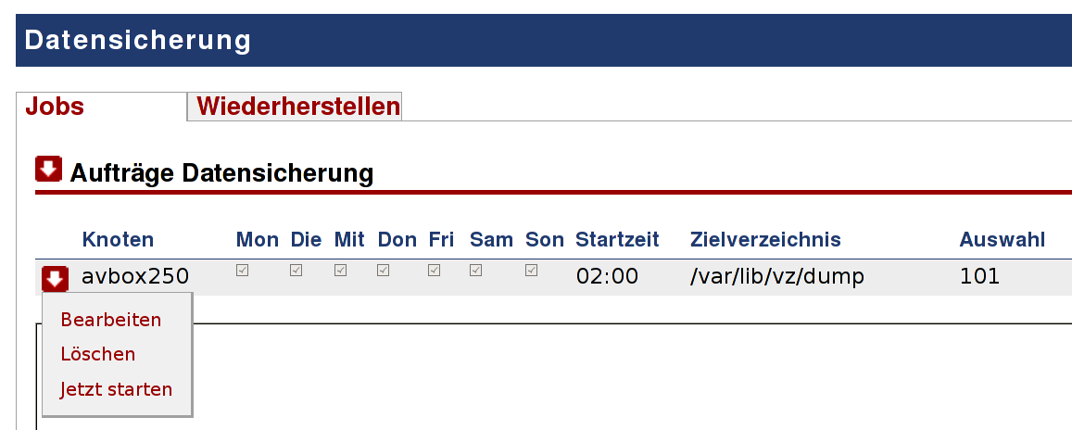Toggle the Mit checkbox for avbox250
The height and width of the screenshot is (430, 1072).
click(x=340, y=270)
